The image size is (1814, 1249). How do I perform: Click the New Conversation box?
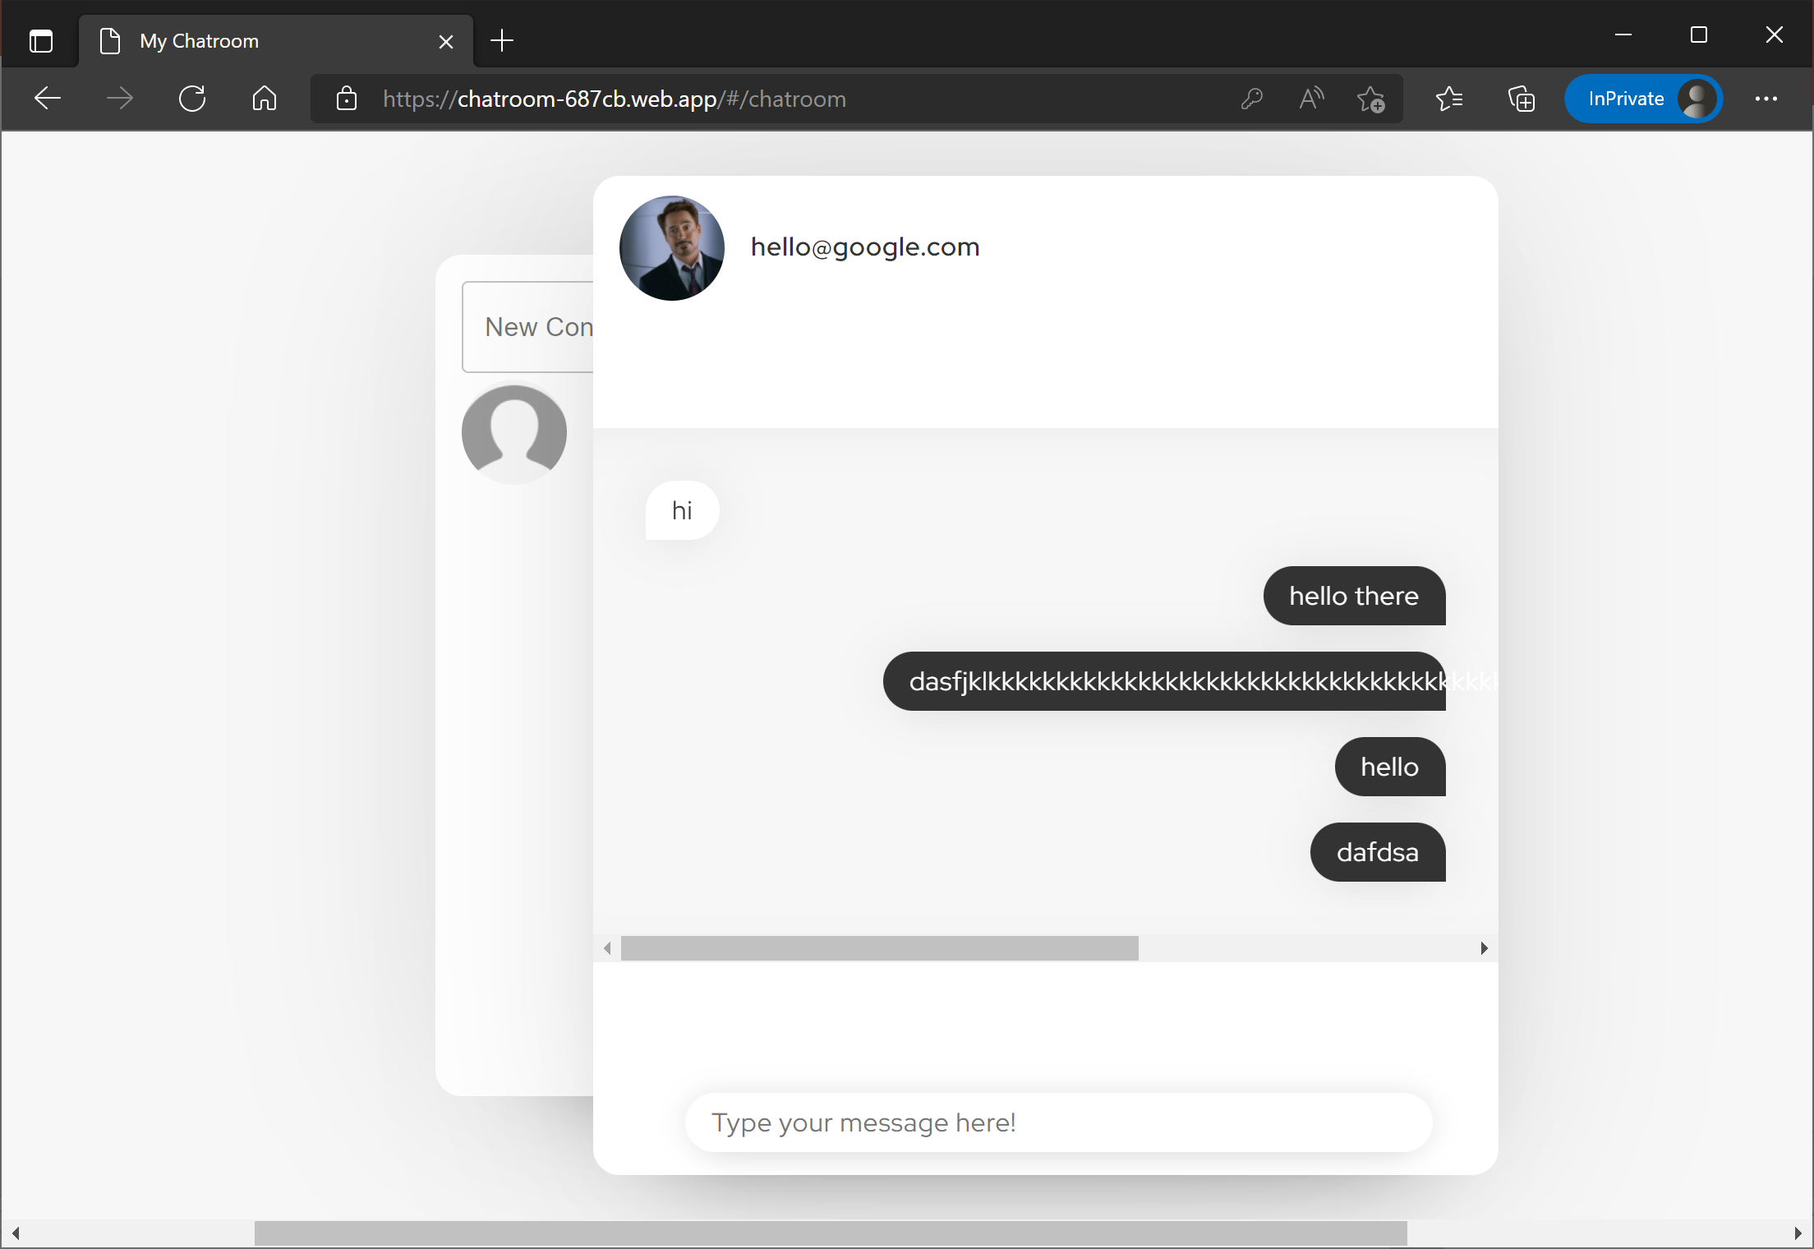(x=527, y=327)
